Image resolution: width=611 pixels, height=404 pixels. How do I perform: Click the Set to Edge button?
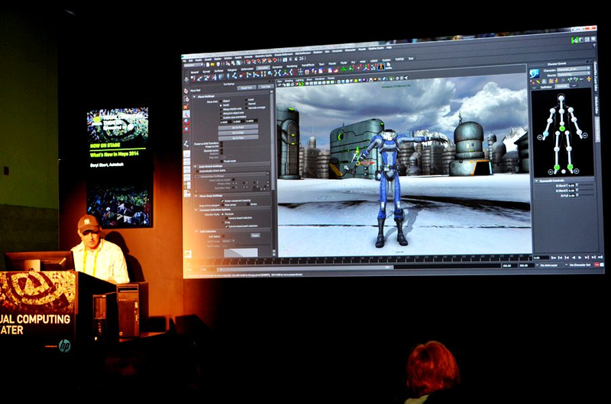point(238,133)
